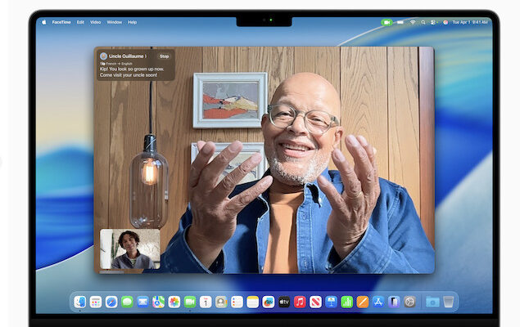
Task: Open Finder from the Dock
Action: (x=80, y=302)
